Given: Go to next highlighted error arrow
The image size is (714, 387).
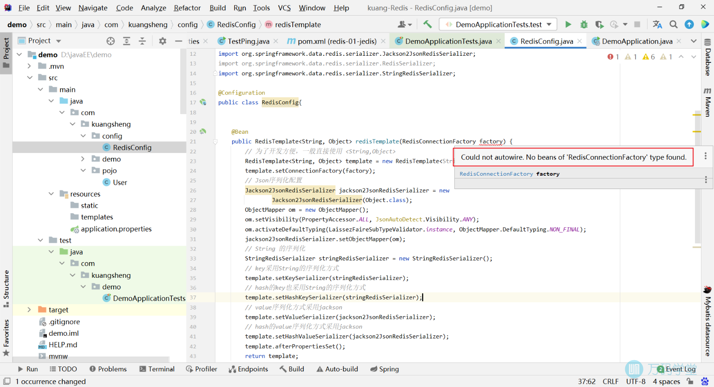Looking at the screenshot, I should (693, 57).
